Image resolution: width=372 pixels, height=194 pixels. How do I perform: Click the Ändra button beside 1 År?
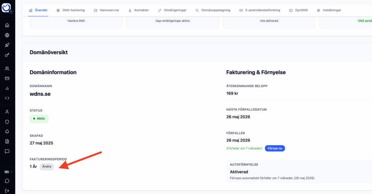coord(47,166)
